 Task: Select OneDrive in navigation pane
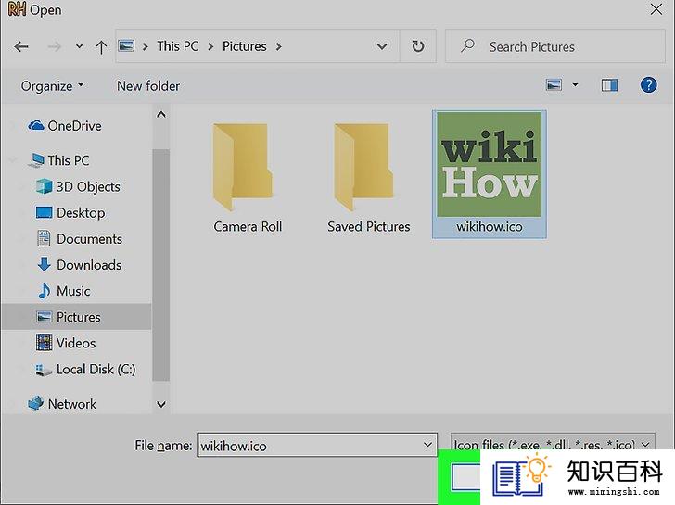[x=65, y=126]
